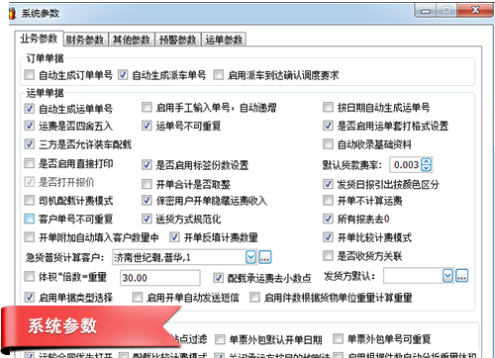Check 启用件数根据货物单位重量计算重量
The width and height of the screenshot is (495, 358).
point(254,298)
